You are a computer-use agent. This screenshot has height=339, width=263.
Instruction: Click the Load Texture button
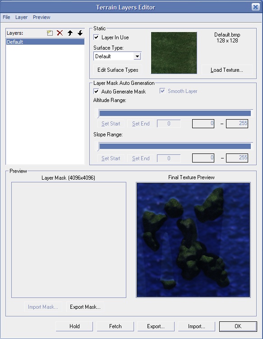point(227,70)
